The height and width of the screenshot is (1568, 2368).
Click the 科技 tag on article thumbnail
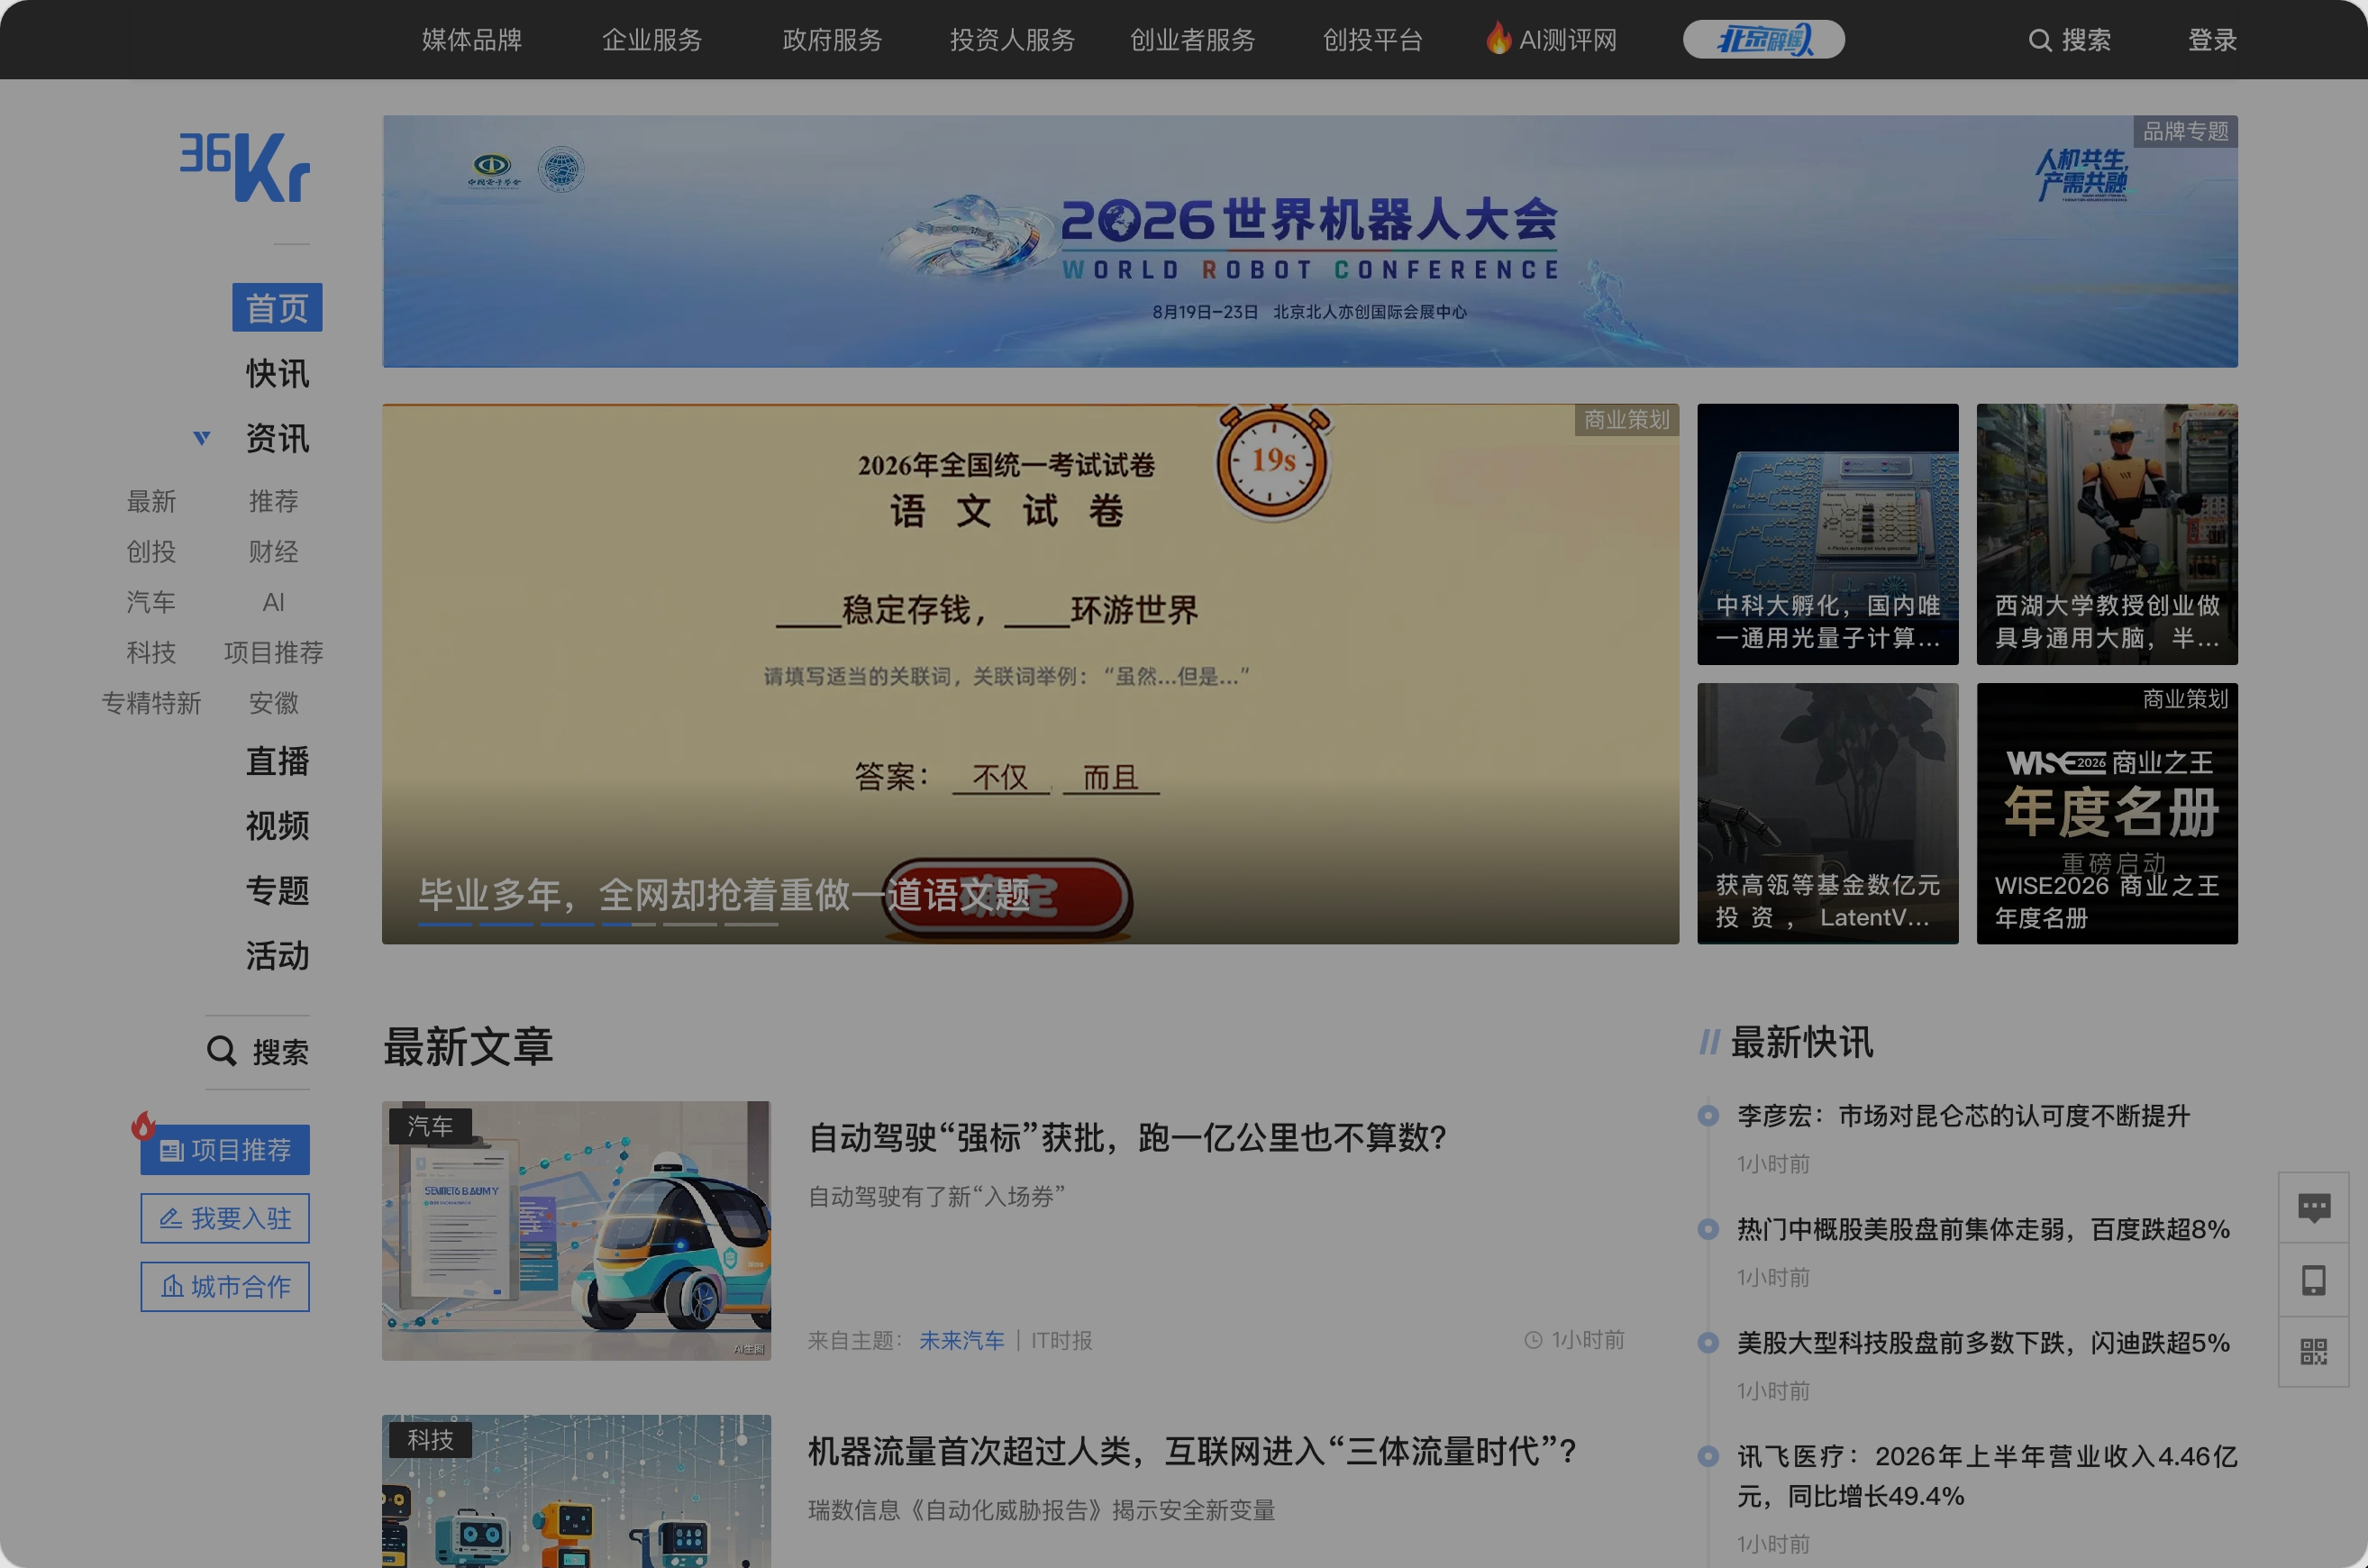430,1440
